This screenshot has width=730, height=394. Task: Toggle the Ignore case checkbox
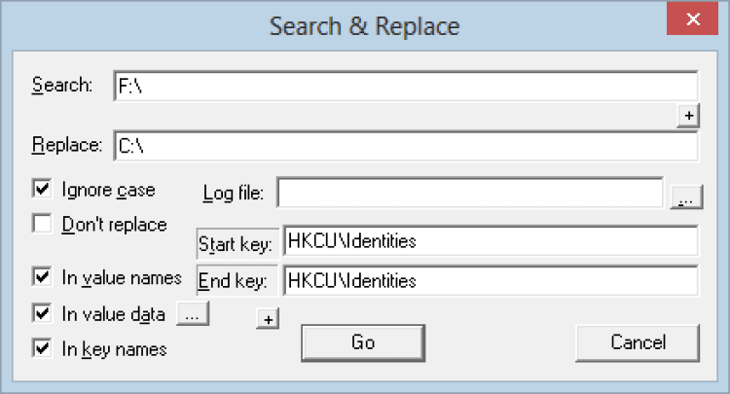click(x=42, y=189)
